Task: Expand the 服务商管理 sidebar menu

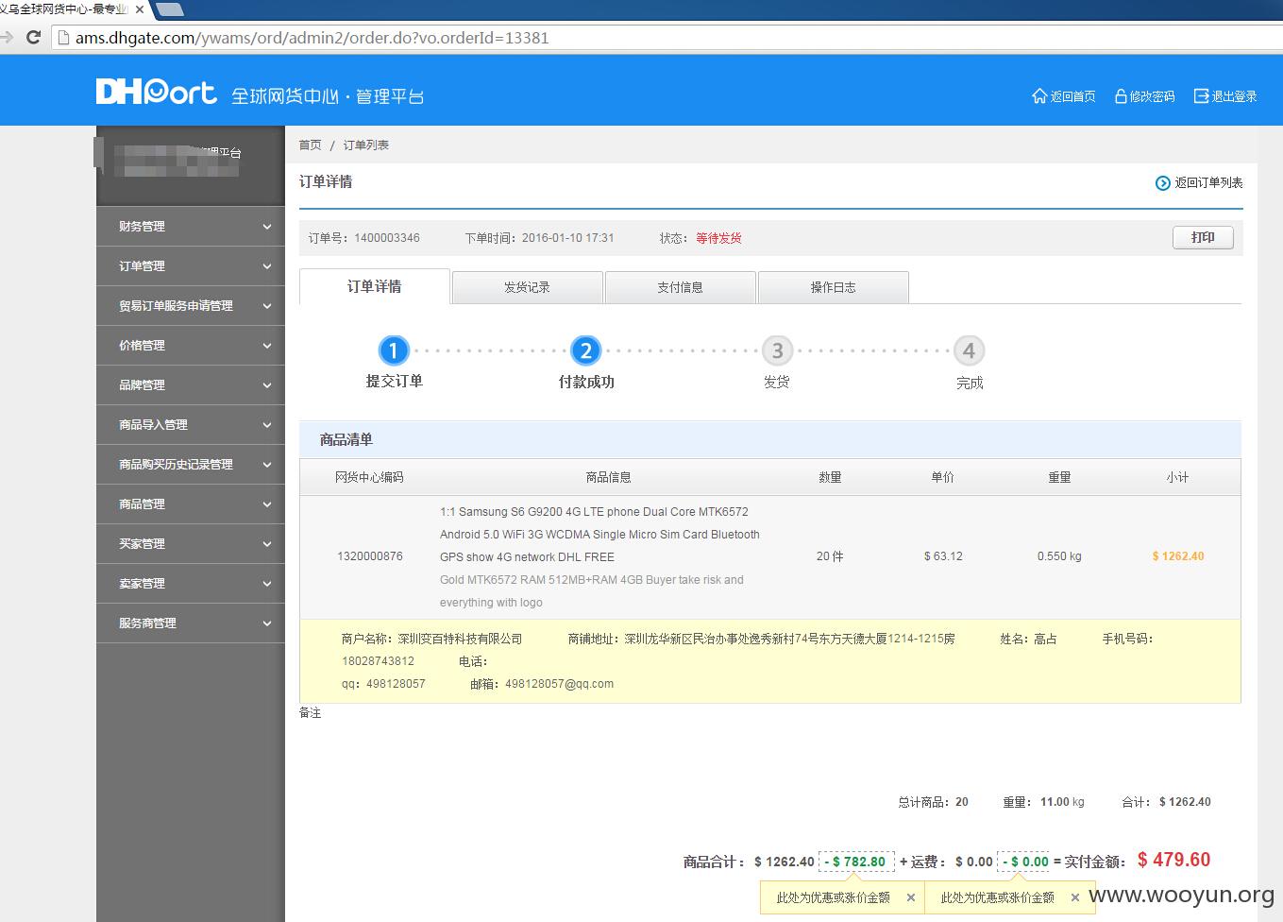Action: (x=190, y=623)
